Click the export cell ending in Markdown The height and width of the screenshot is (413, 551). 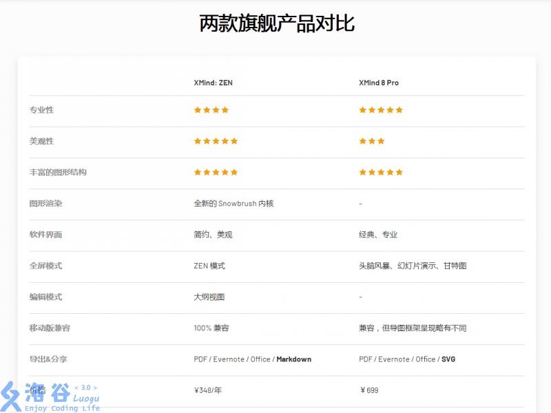pyautogui.click(x=252, y=359)
